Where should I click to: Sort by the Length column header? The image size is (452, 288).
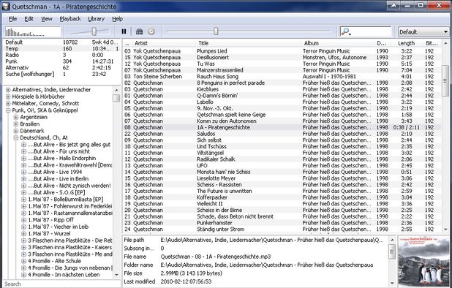[406, 43]
